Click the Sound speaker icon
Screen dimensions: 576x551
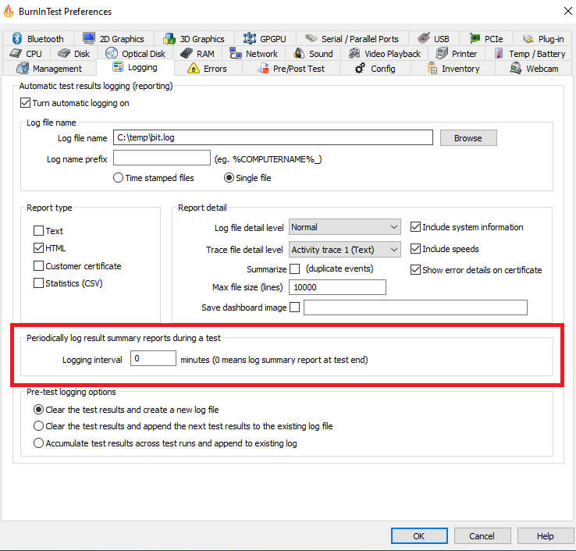(299, 53)
